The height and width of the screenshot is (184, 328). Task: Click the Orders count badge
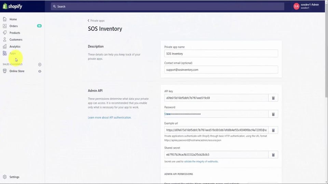click(x=39, y=26)
